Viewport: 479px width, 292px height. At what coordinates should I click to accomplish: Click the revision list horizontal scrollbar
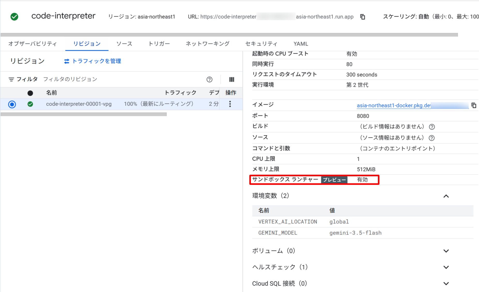click(x=84, y=114)
